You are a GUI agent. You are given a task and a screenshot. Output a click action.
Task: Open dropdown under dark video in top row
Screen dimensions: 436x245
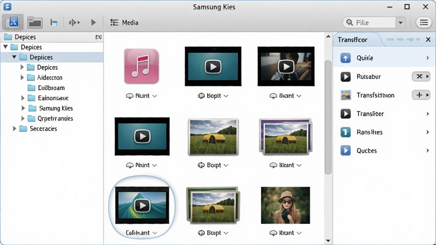pos(298,96)
